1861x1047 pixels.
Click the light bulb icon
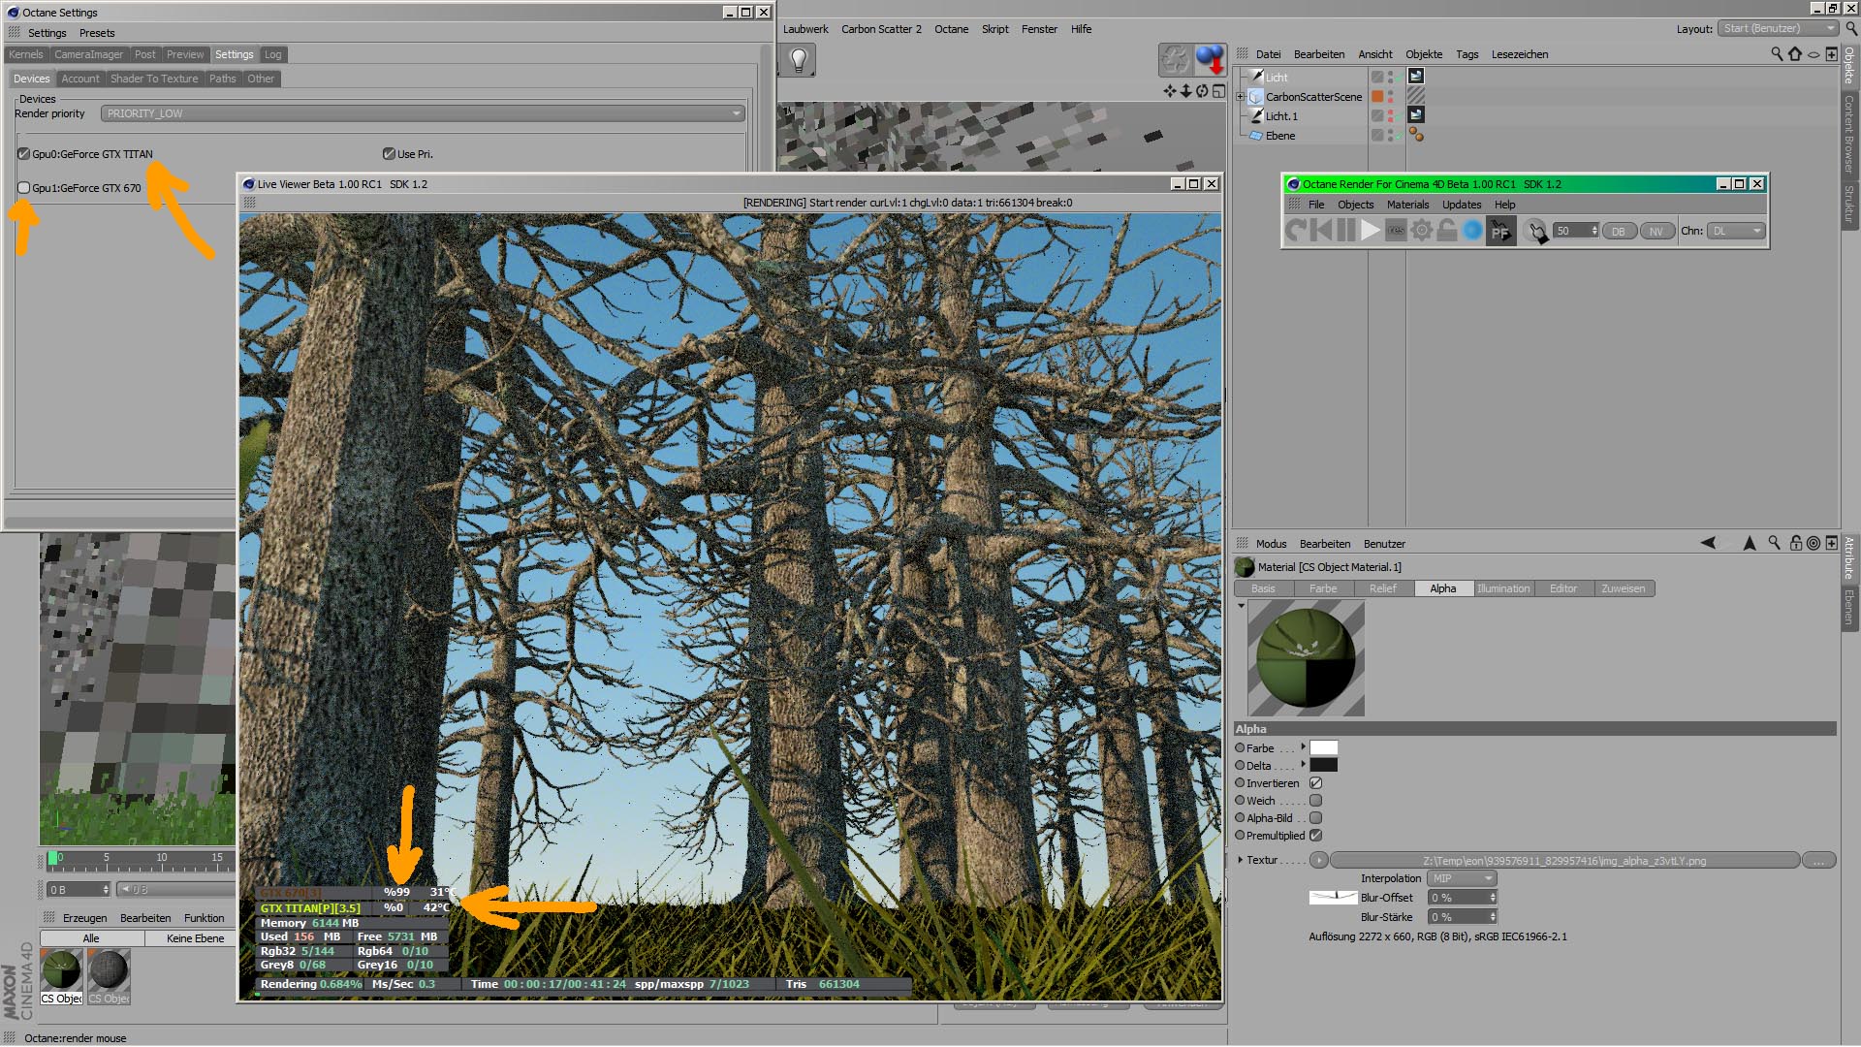click(x=799, y=60)
